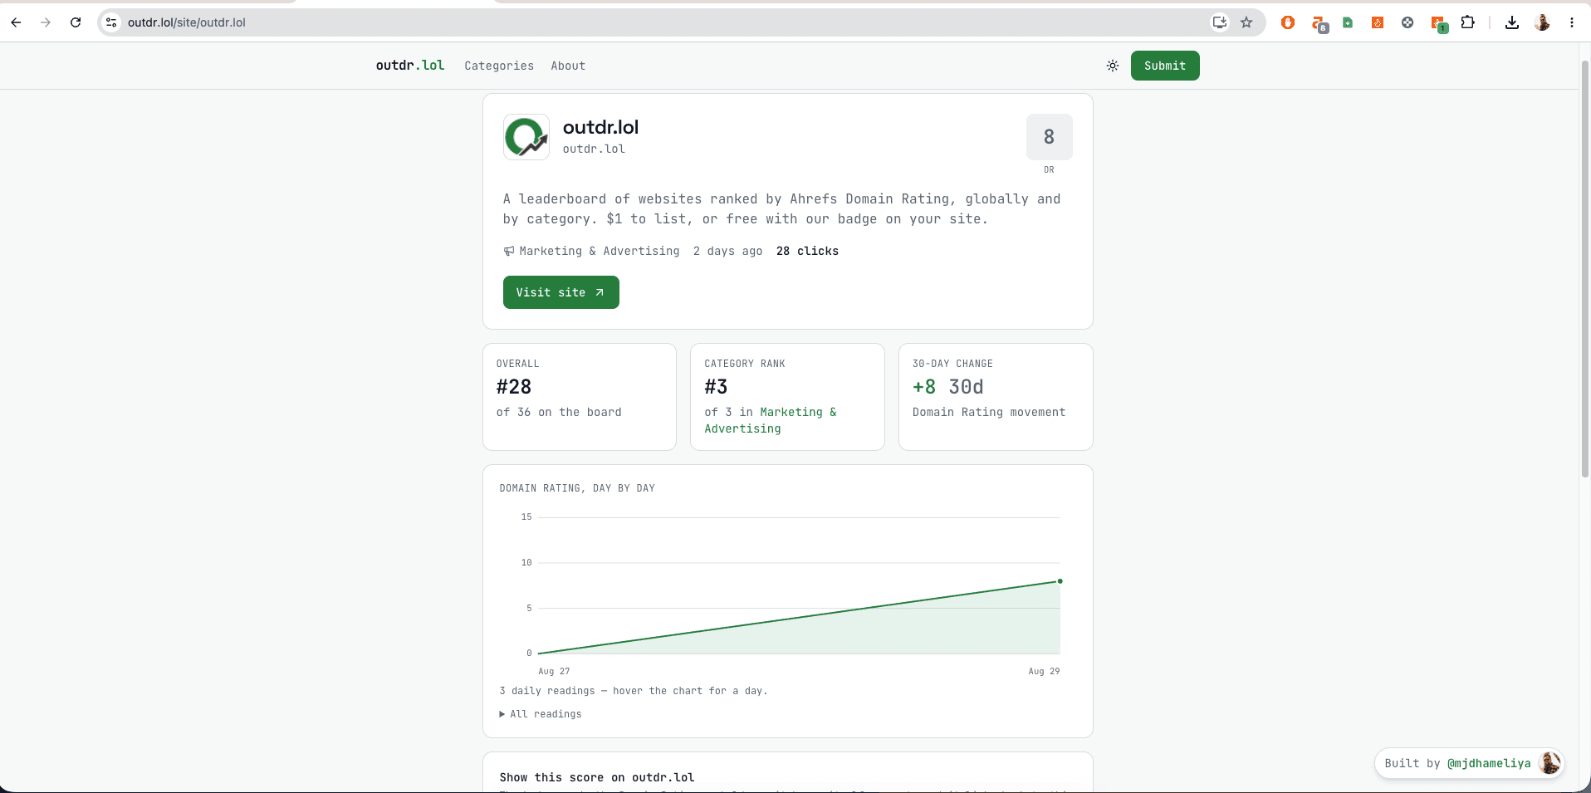Open the extension showing badge 8
The width and height of the screenshot is (1591, 793).
point(1319,24)
